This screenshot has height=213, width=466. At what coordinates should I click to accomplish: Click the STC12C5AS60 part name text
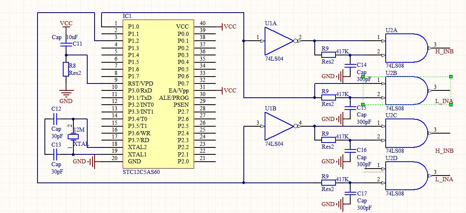tap(141, 172)
